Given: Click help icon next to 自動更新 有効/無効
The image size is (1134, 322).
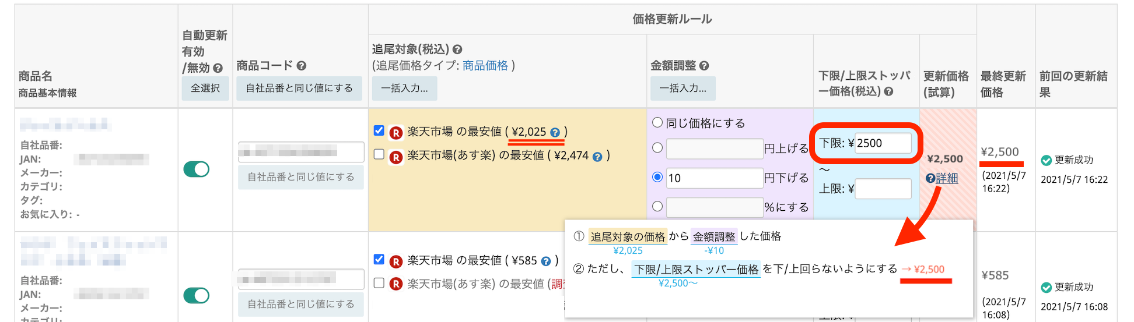Looking at the screenshot, I should pyautogui.click(x=218, y=68).
